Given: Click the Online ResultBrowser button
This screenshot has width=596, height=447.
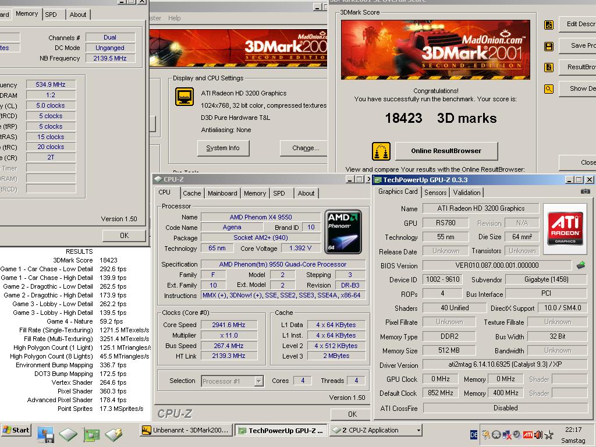Looking at the screenshot, I should (446, 151).
